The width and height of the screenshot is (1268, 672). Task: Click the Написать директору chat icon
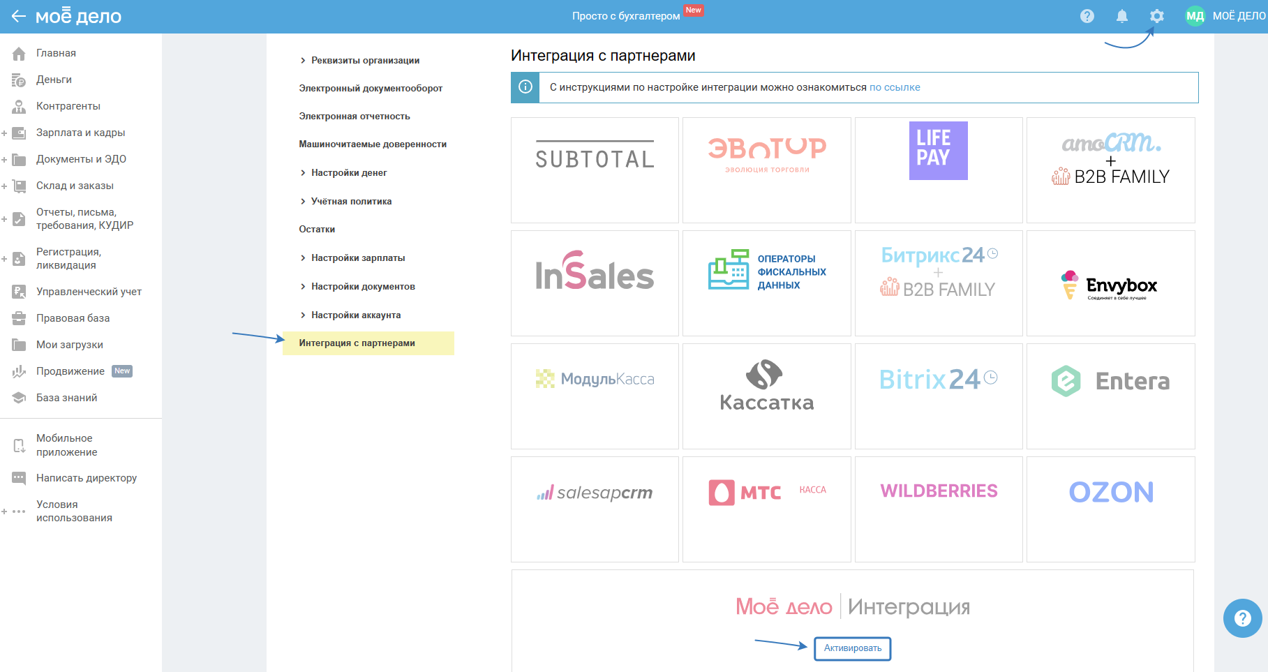tap(19, 478)
